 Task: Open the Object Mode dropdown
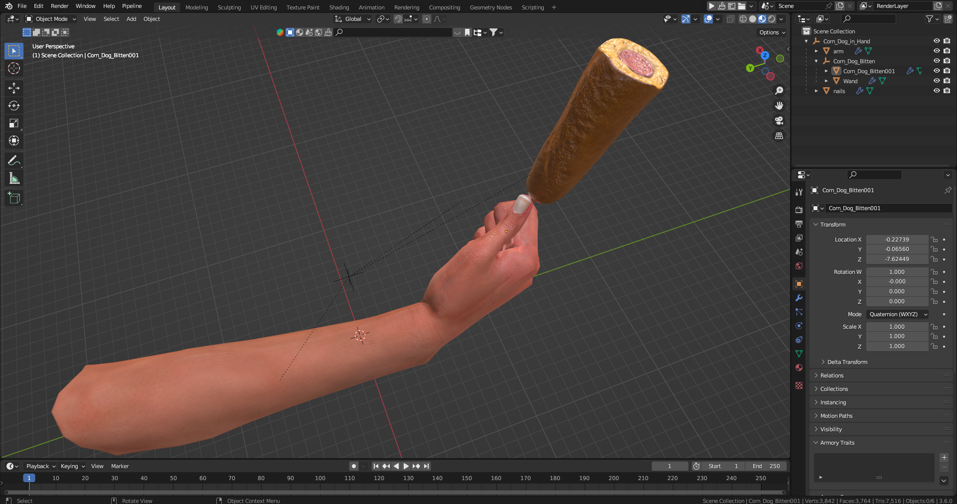(x=51, y=19)
